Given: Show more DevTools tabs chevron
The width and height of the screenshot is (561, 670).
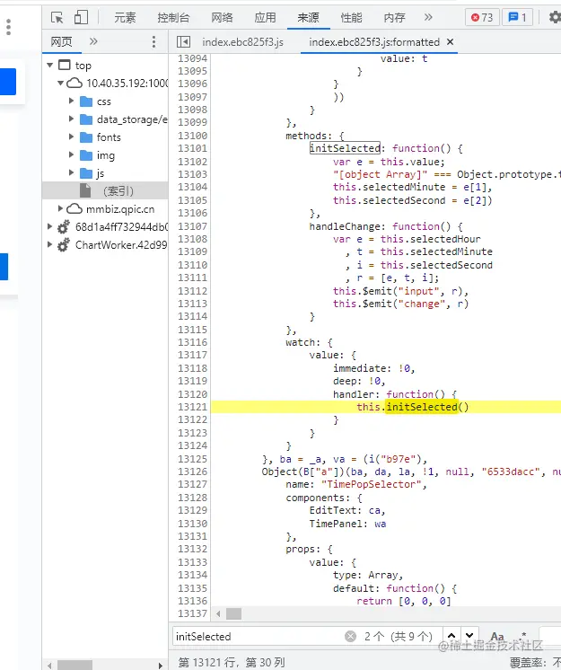Looking at the screenshot, I should coord(428,17).
